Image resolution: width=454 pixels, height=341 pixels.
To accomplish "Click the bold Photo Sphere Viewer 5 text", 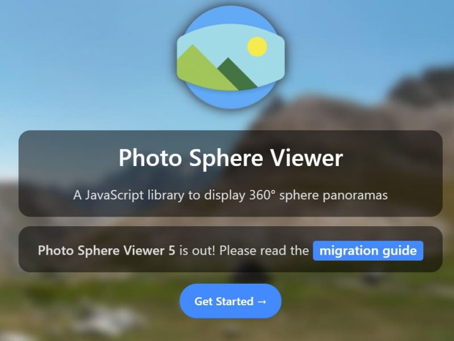I will click(106, 251).
